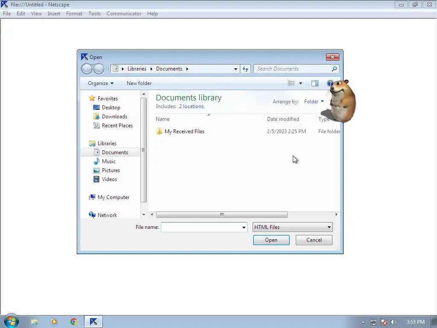The width and height of the screenshot is (437, 328).
Task: Open the File menu in Netscape
Action: [7, 14]
